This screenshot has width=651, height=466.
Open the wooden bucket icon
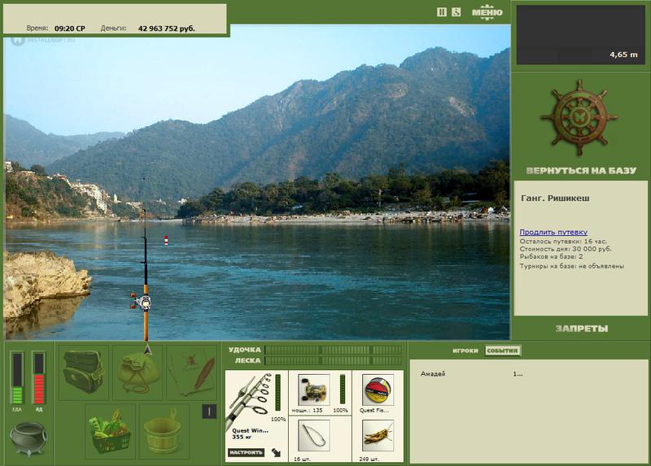164,432
